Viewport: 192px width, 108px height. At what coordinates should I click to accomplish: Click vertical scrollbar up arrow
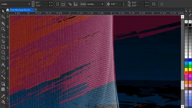(x=182, y=17)
